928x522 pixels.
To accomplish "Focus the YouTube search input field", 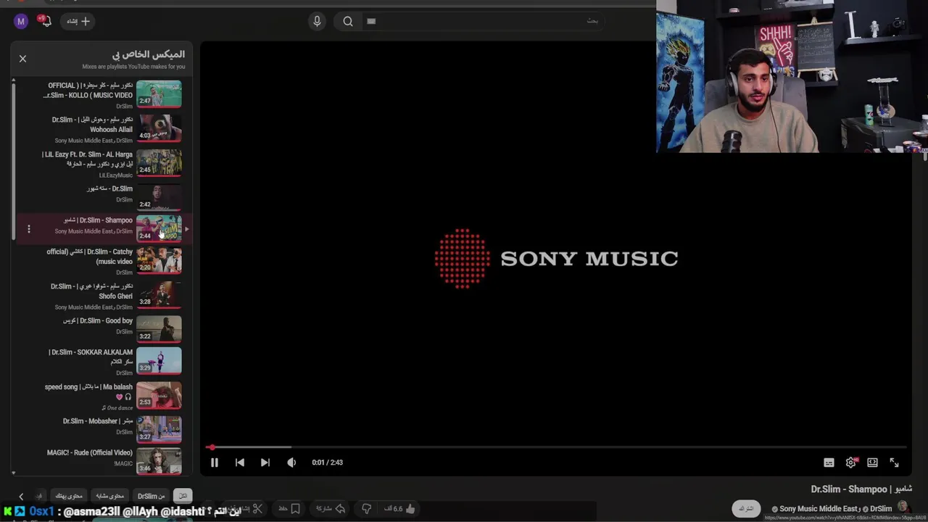I will click(x=484, y=21).
